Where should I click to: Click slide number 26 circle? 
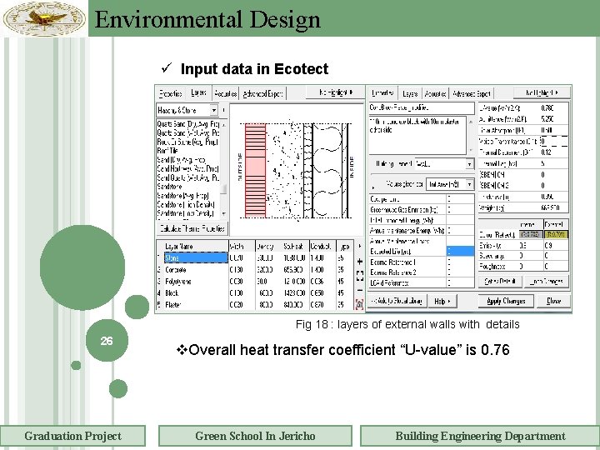(107, 341)
